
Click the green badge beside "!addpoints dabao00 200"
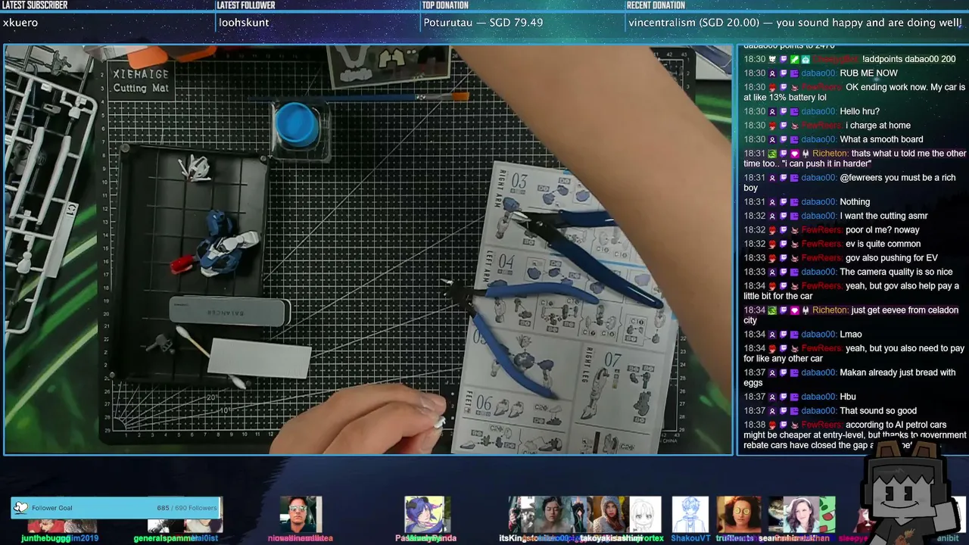(794, 59)
